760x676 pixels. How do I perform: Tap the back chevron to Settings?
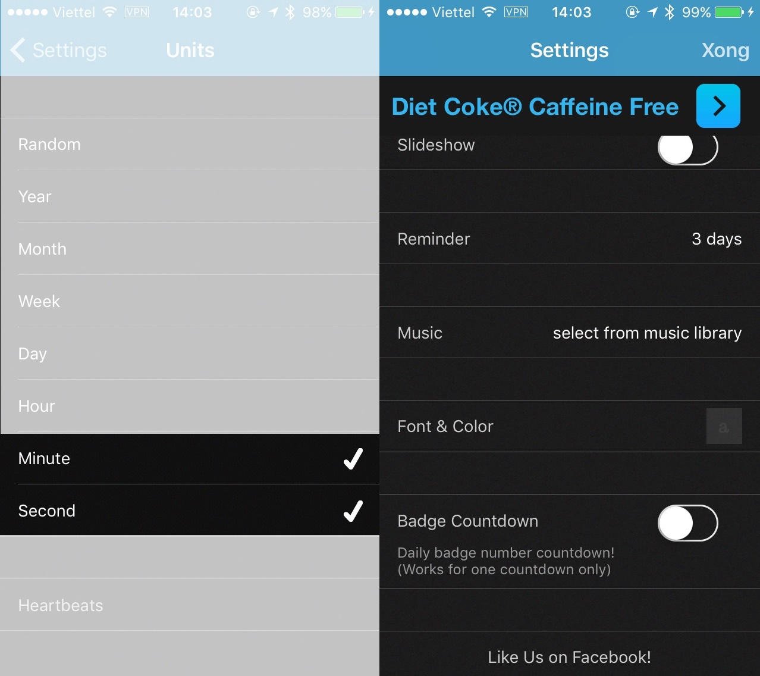(19, 51)
